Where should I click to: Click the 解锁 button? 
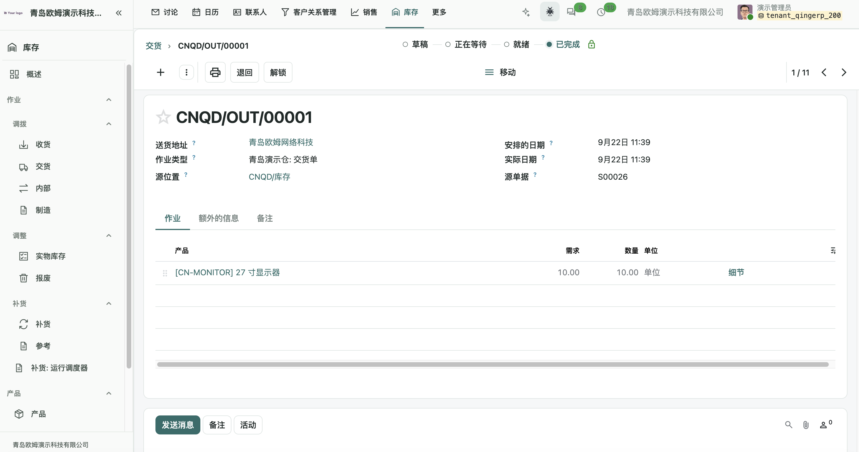coord(278,72)
